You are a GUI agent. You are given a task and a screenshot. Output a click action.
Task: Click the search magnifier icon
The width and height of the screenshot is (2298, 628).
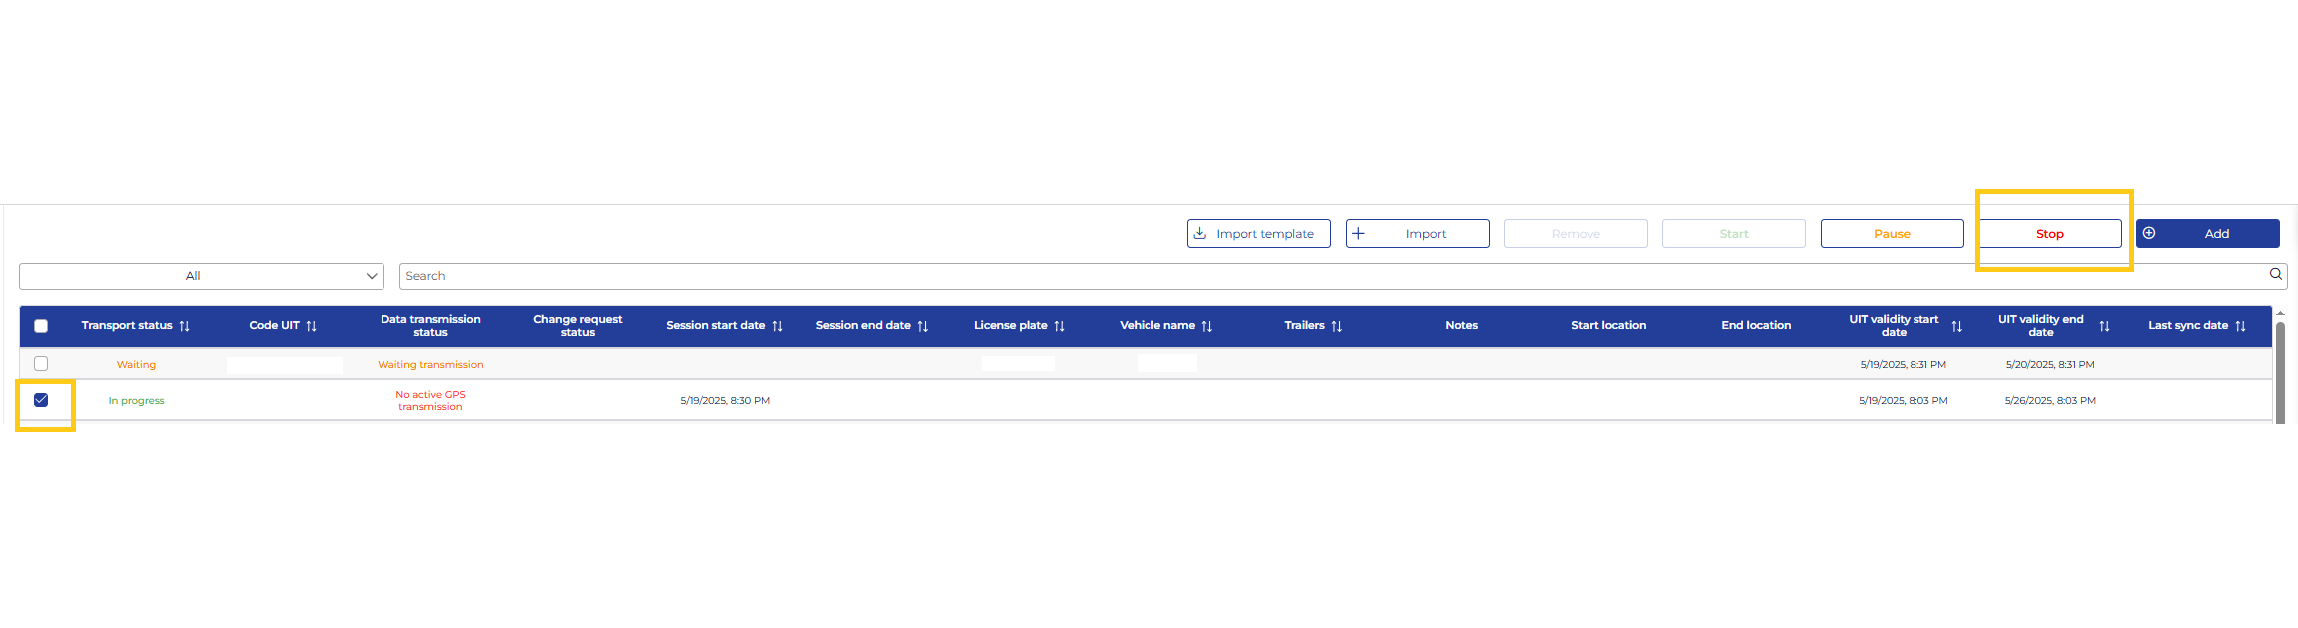[x=2275, y=275]
